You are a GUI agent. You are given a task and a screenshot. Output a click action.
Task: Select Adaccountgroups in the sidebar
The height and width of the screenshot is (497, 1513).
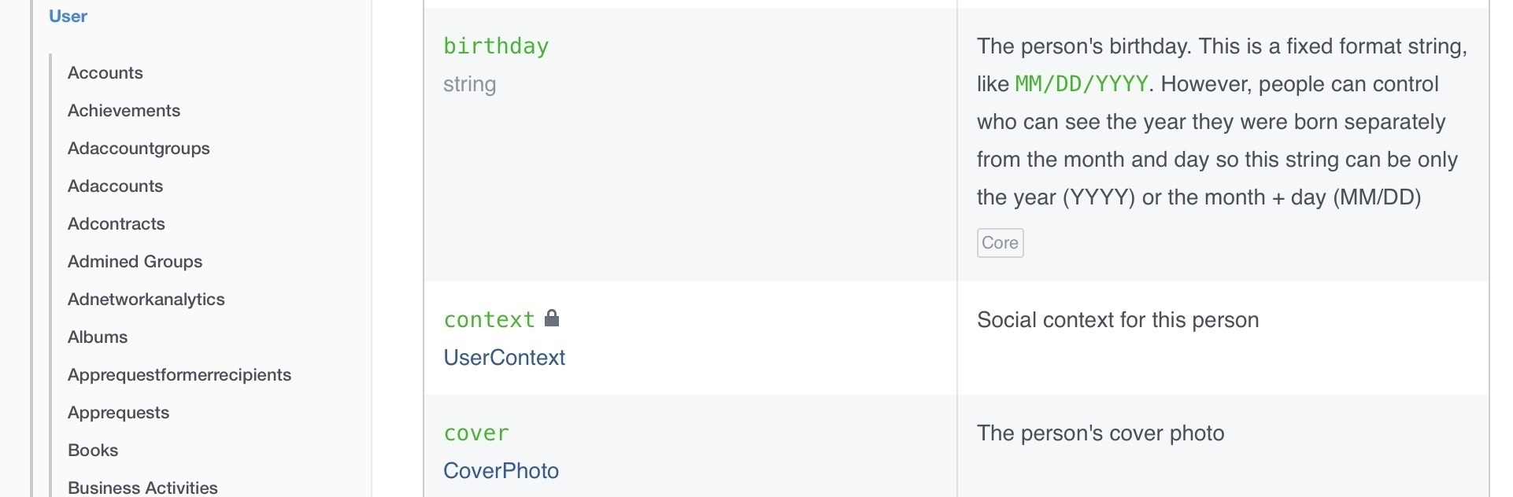coord(139,149)
